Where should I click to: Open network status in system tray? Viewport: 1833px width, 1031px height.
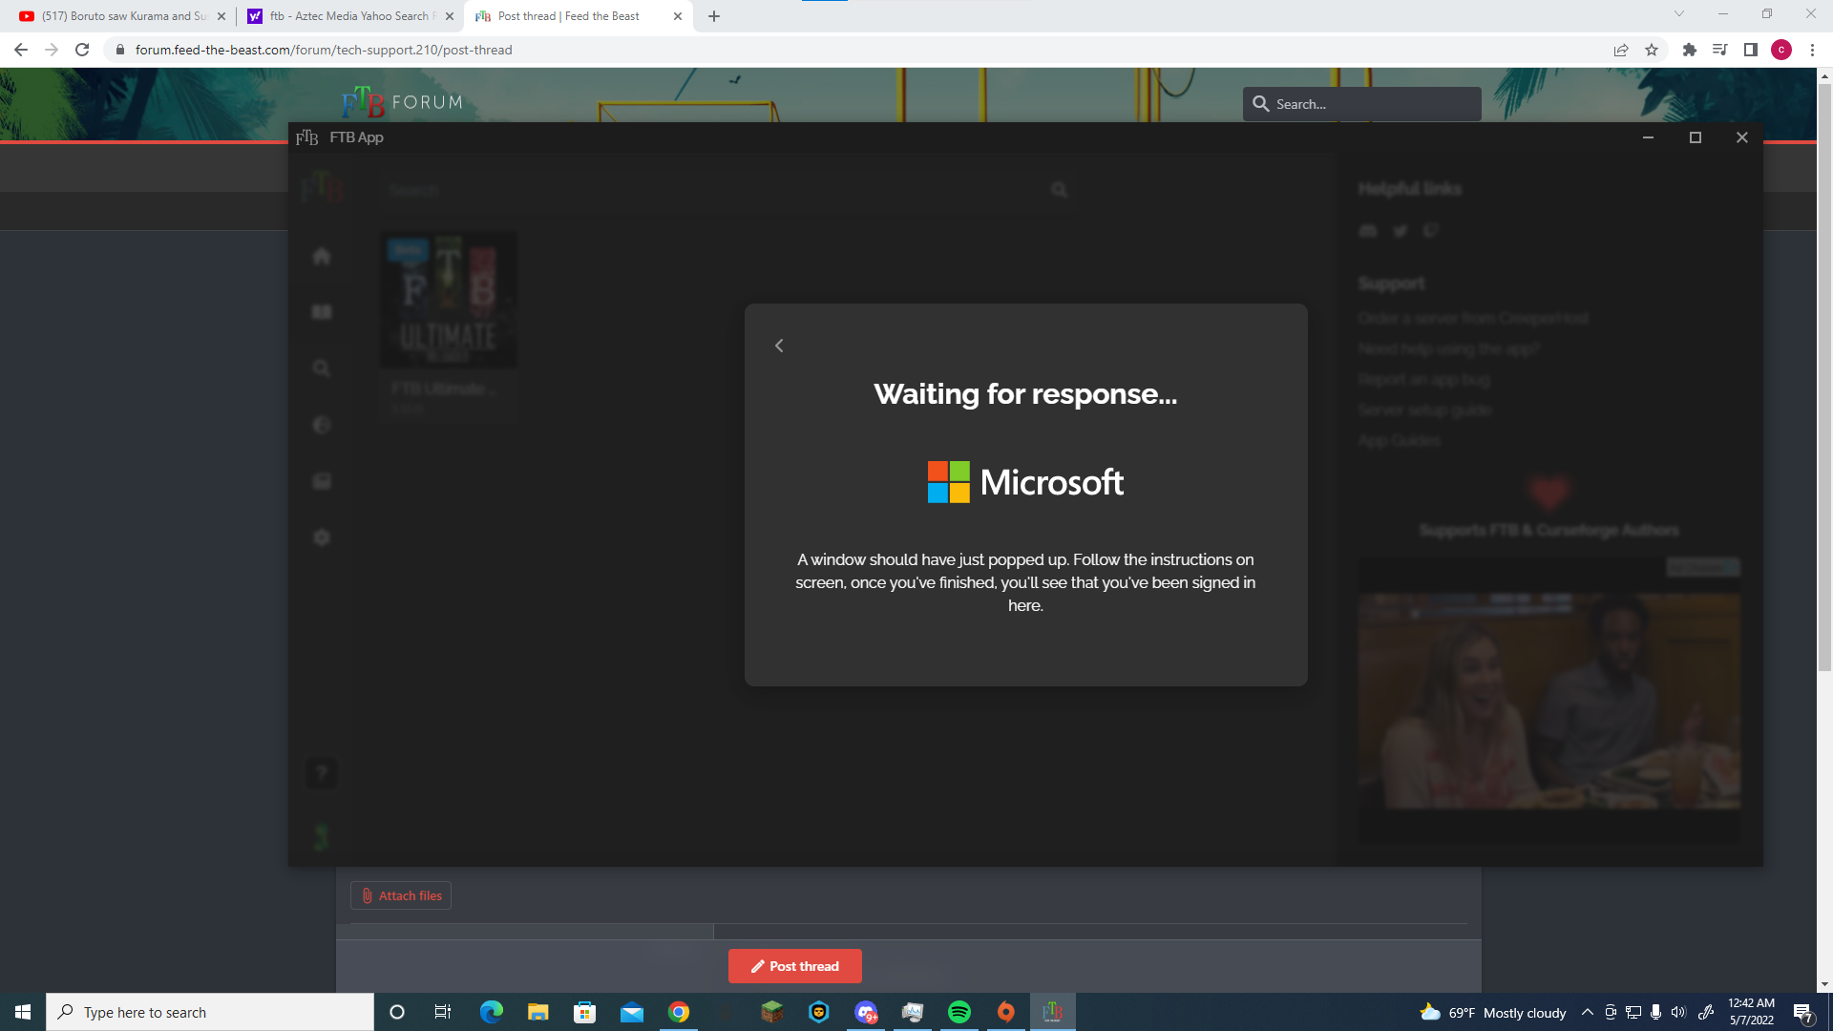pyautogui.click(x=1633, y=1012)
